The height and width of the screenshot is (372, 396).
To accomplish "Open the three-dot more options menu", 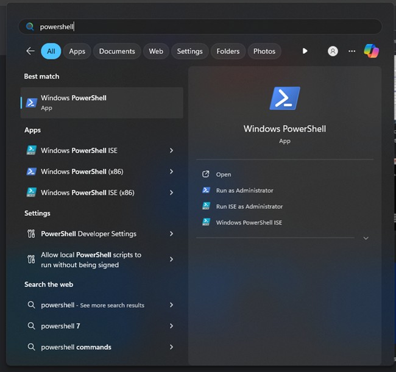I will pyautogui.click(x=352, y=51).
